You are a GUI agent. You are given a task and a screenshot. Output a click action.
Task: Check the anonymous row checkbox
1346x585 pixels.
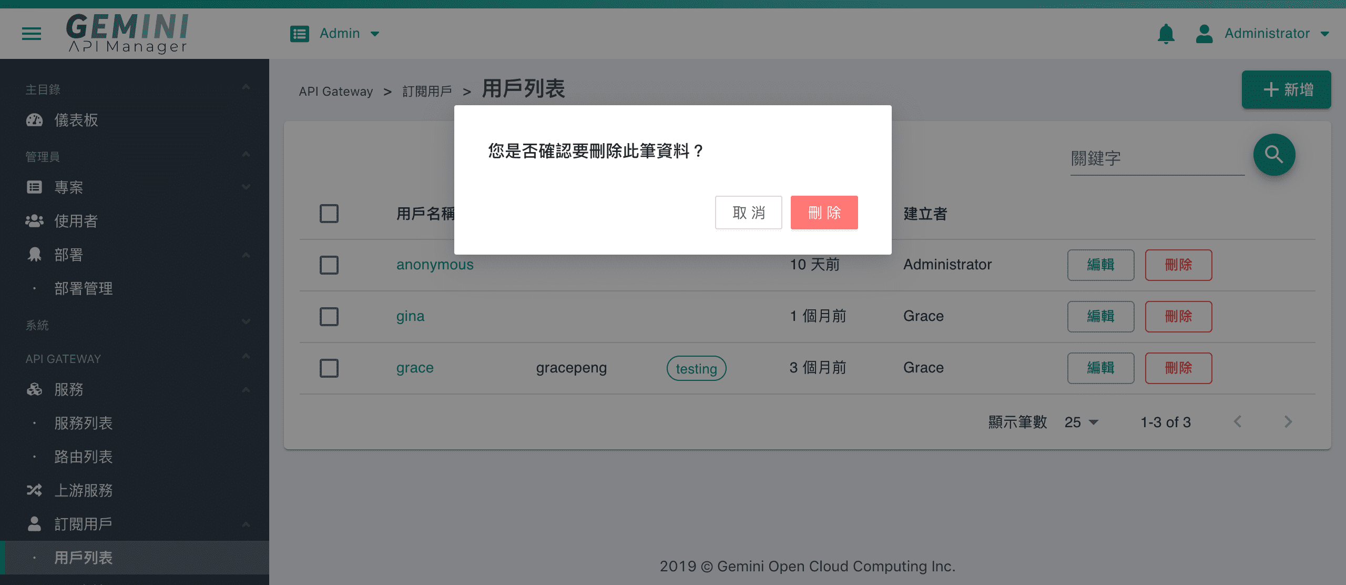click(329, 265)
